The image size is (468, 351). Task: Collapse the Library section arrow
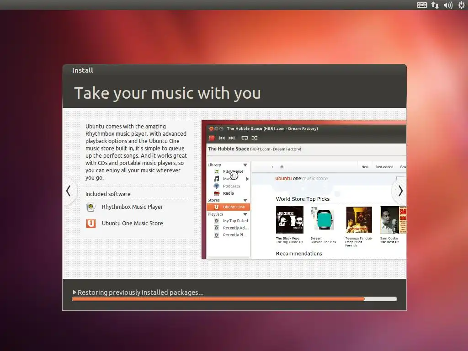tap(245, 165)
